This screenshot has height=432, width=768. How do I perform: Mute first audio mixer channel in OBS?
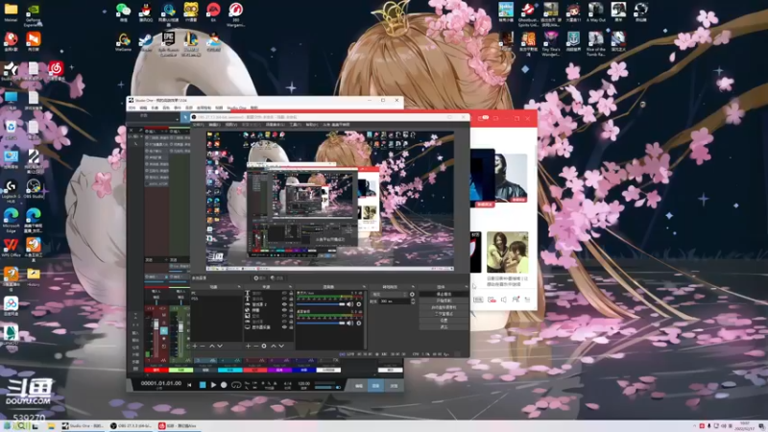tap(349, 304)
